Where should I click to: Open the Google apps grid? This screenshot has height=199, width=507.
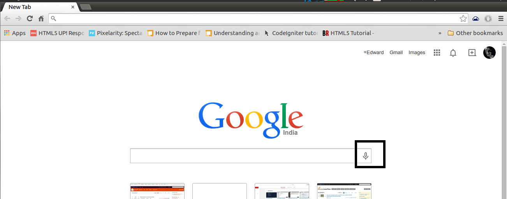[x=437, y=53]
